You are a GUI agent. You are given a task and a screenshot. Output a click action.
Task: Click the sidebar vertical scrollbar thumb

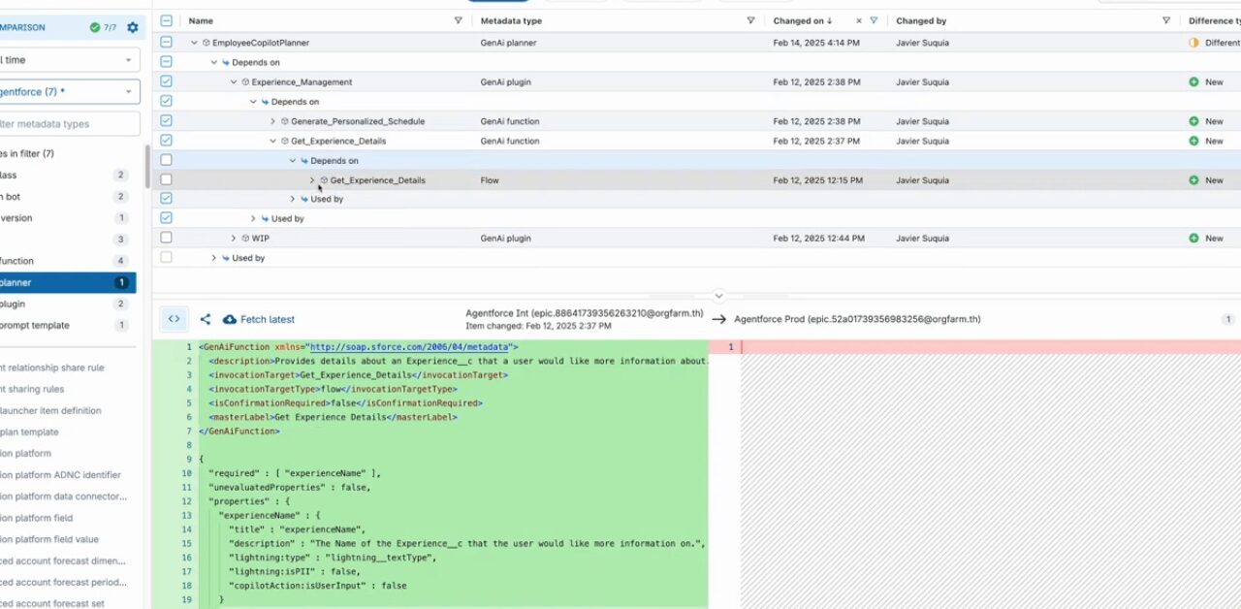tap(147, 167)
